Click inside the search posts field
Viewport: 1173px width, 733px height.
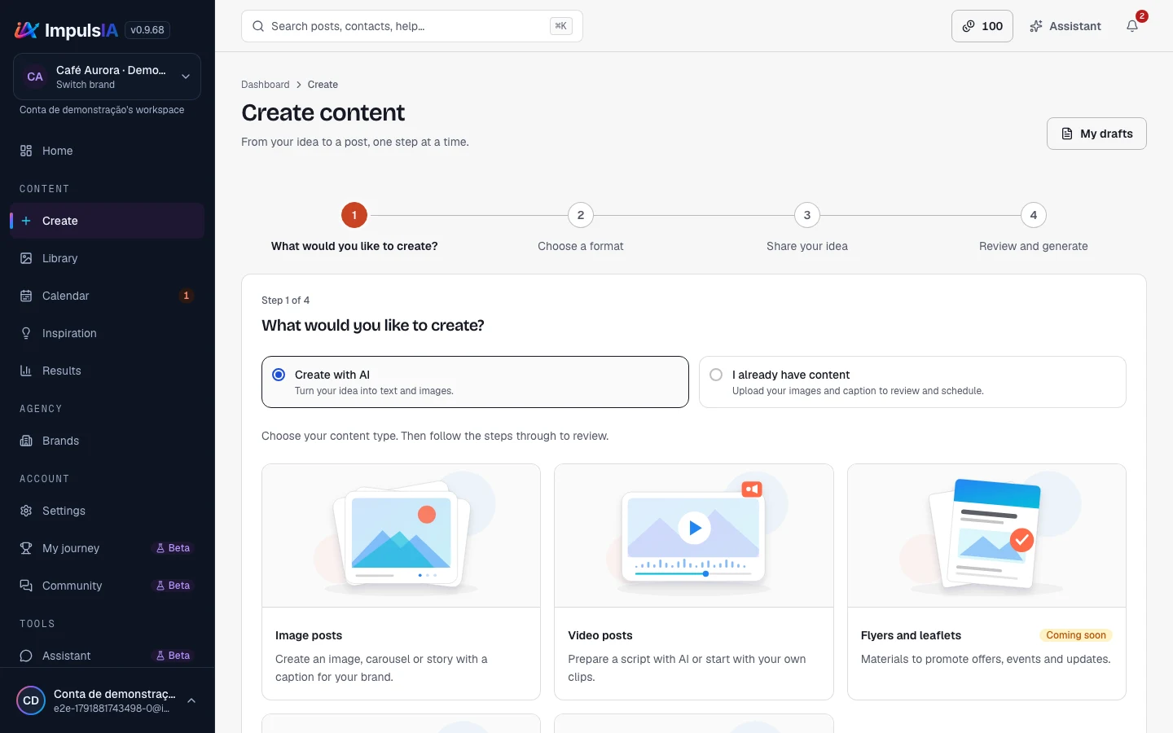pos(412,26)
